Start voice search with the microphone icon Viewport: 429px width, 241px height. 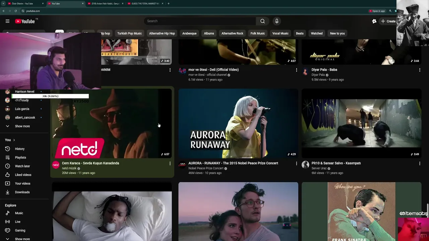(x=277, y=21)
